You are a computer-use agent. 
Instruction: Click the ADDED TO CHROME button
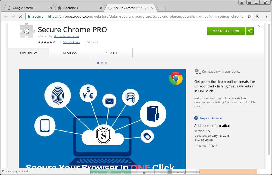226,31
